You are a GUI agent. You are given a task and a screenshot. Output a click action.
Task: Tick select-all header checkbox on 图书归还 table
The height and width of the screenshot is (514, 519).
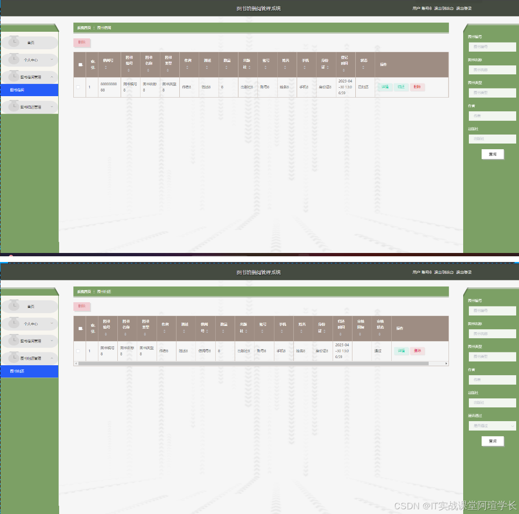tap(80, 328)
